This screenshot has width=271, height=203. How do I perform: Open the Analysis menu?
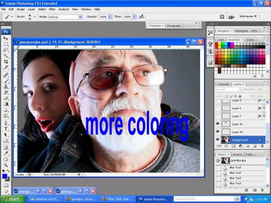64,9
